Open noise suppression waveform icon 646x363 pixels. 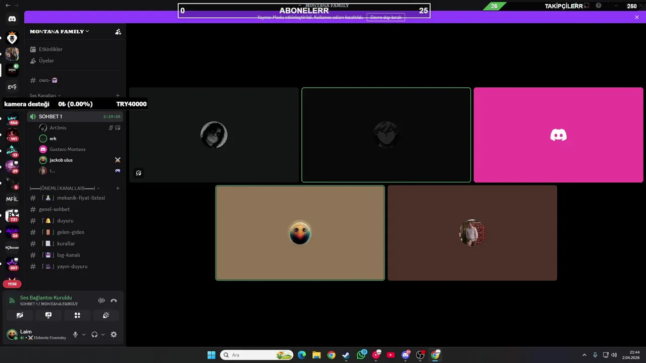(101, 300)
